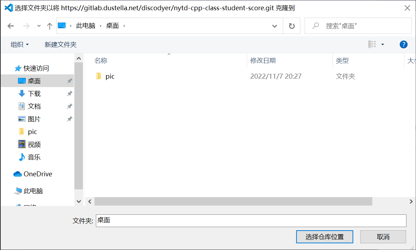Expand the address bar history dropdown
Viewport: 416px width, 250px height.
tap(275, 26)
